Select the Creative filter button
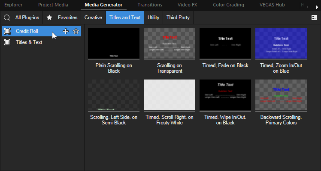This screenshot has width=321, height=171. pos(93,18)
